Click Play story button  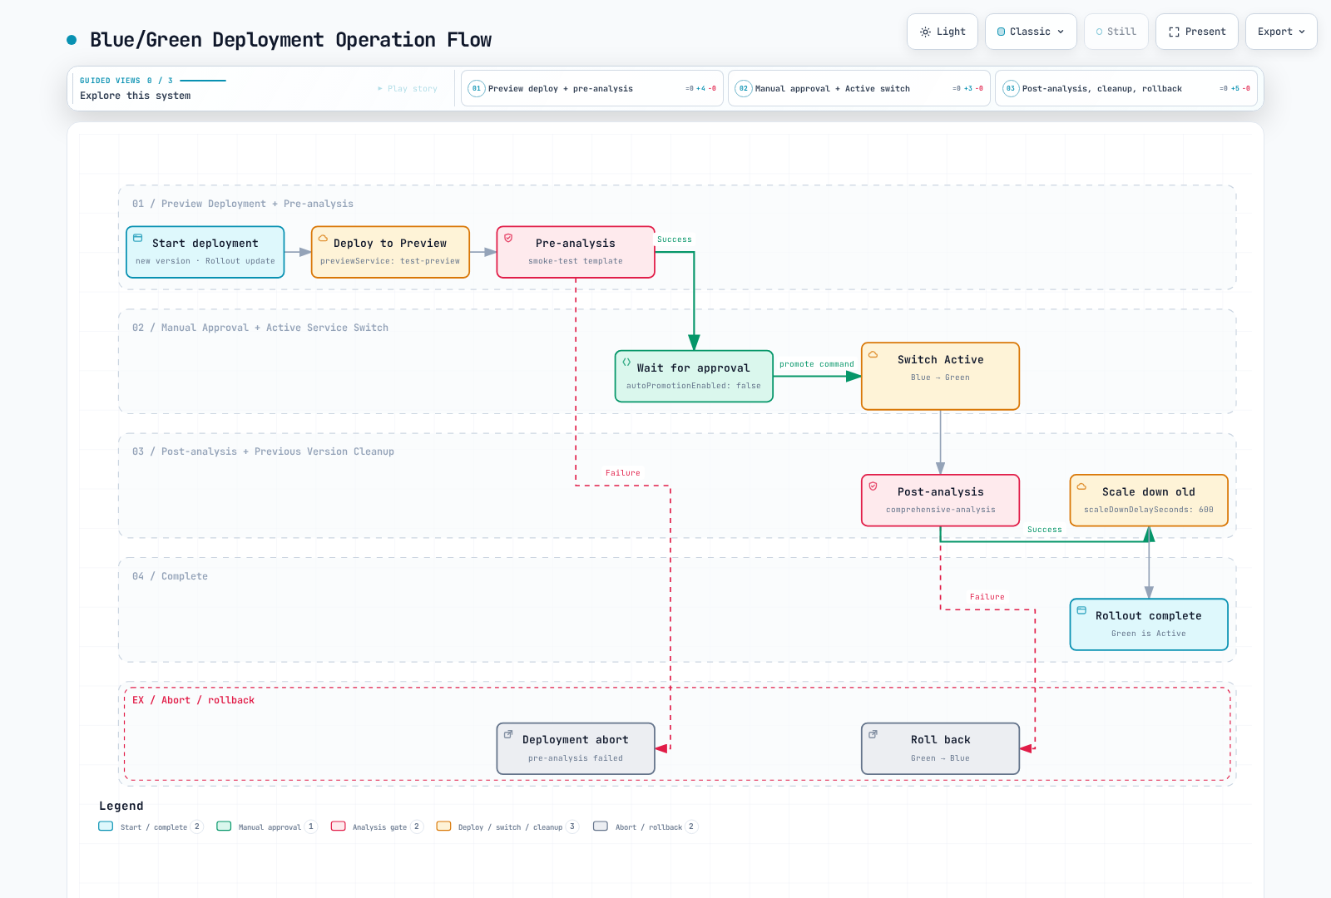click(x=408, y=88)
